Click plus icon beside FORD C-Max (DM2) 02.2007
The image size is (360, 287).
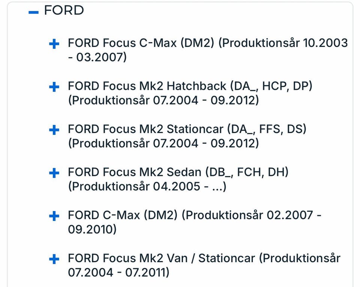[x=54, y=216]
